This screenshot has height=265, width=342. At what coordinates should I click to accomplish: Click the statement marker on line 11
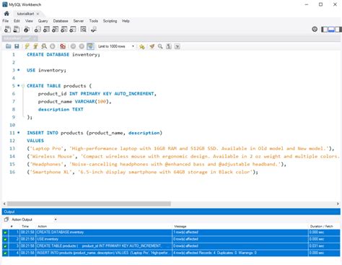[19, 133]
